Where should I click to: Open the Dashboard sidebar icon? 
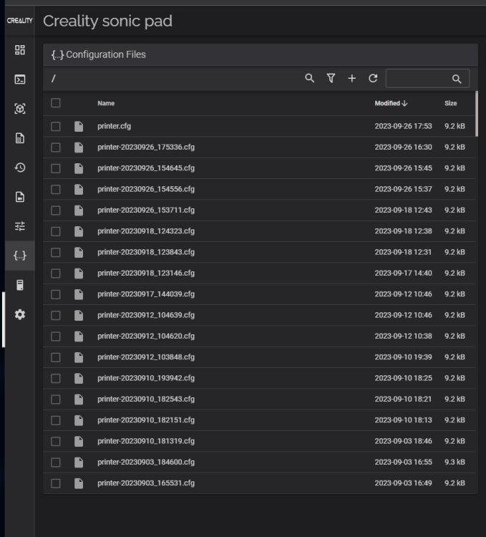(x=20, y=50)
